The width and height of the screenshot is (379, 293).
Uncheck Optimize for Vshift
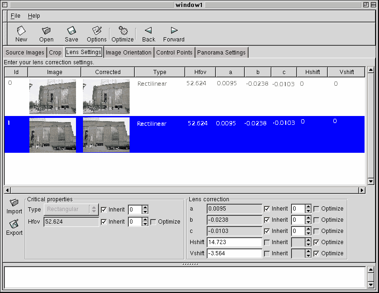(317, 253)
